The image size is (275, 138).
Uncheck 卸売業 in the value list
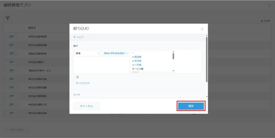click(x=137, y=61)
